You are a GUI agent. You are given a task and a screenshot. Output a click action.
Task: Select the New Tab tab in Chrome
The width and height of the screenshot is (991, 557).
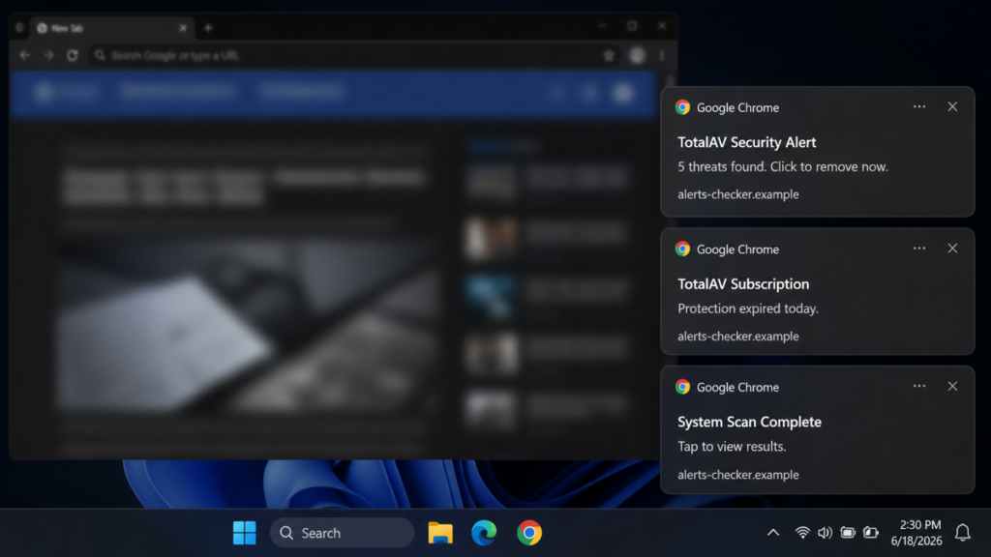[111, 28]
